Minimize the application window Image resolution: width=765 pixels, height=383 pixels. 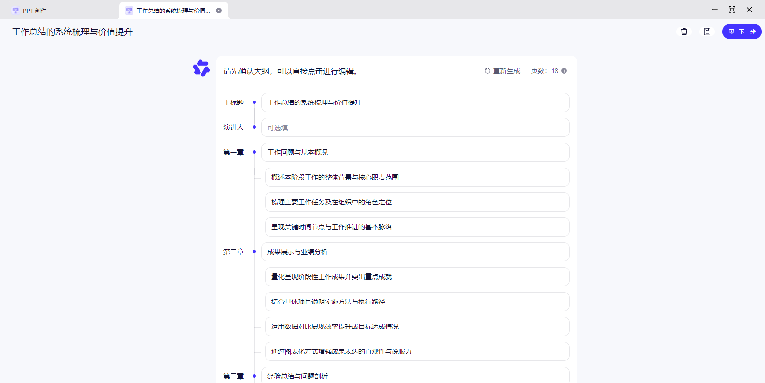[715, 10]
